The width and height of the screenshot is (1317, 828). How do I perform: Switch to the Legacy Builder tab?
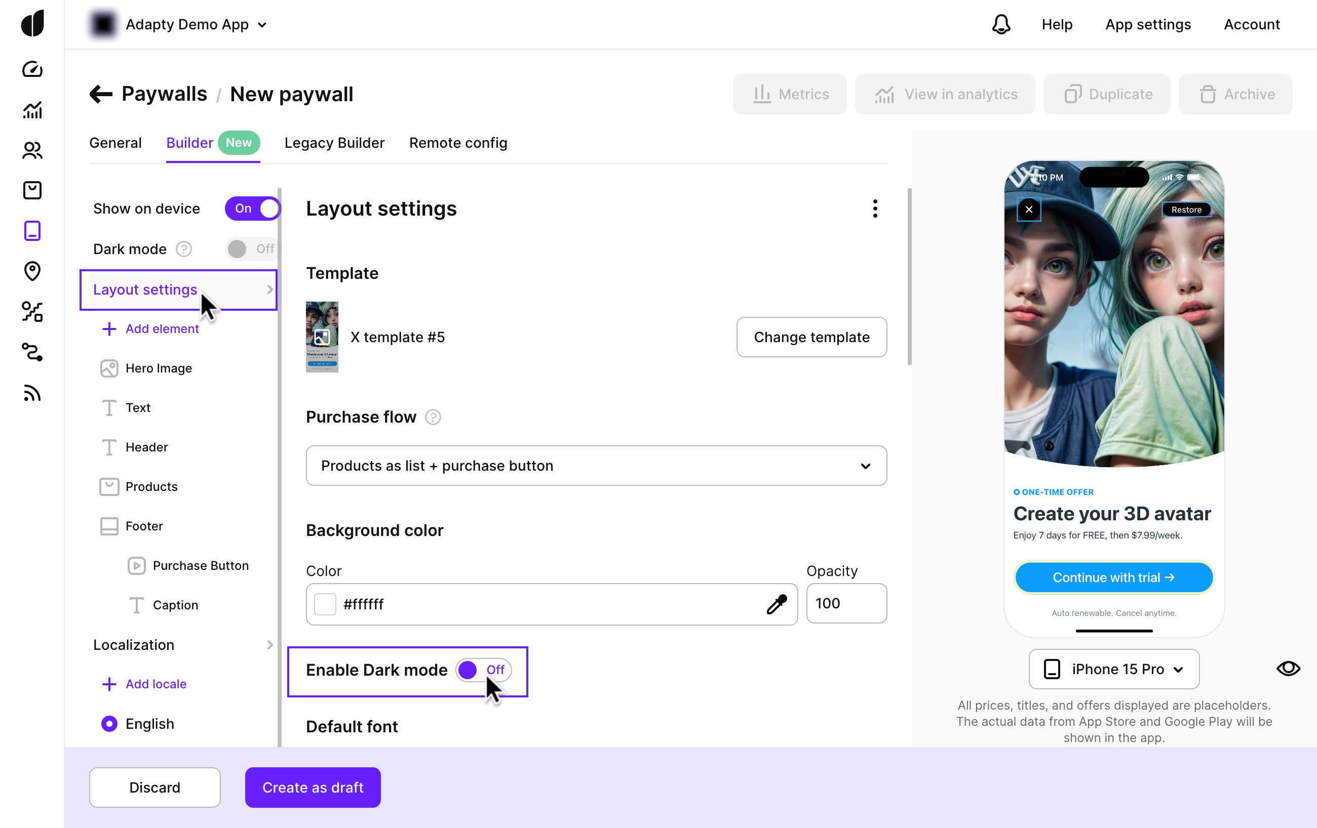[334, 143]
